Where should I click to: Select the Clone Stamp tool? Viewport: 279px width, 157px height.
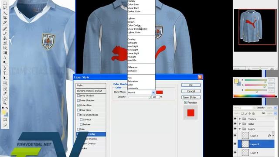[5, 38]
